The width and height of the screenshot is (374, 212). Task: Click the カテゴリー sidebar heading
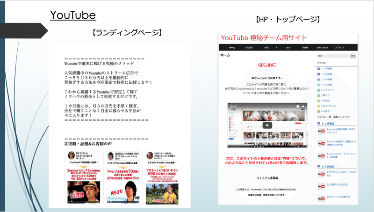[323, 63]
